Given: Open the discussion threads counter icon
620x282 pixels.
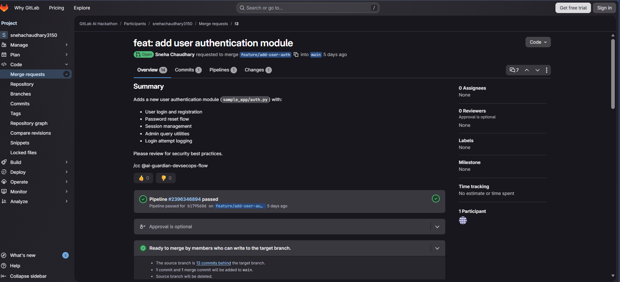Looking at the screenshot, I should (x=514, y=70).
